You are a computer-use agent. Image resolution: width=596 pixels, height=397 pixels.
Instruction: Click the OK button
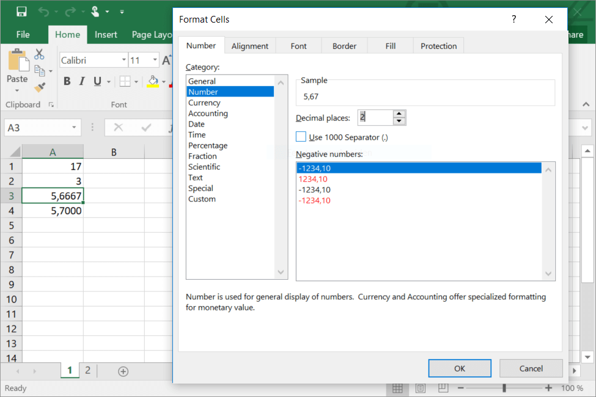[460, 368]
